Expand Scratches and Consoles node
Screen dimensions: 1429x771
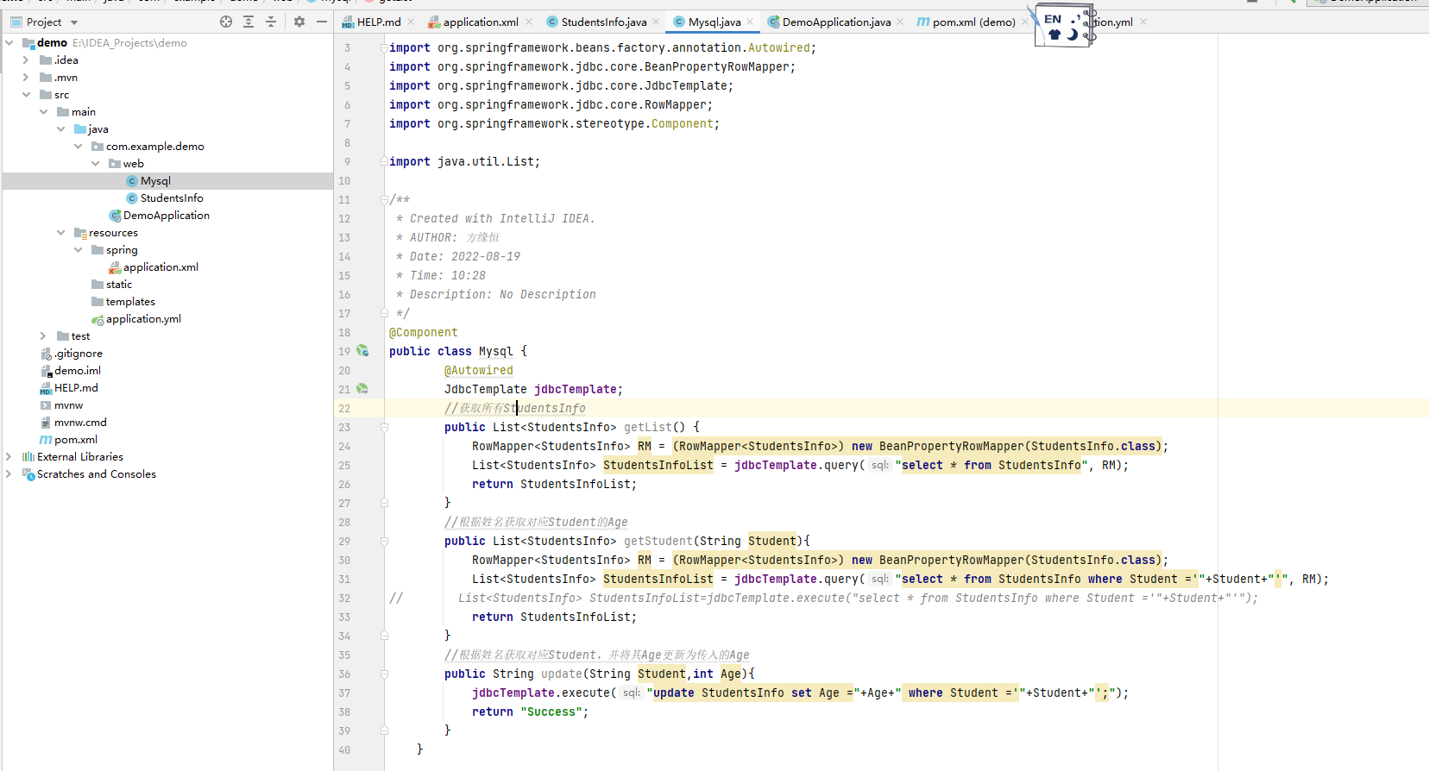click(x=9, y=473)
